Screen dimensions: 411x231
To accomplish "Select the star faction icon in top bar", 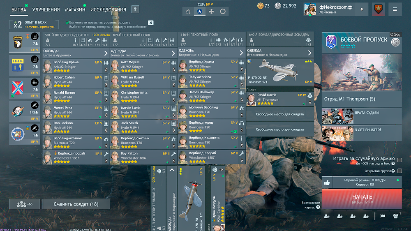I will pos(200,12).
